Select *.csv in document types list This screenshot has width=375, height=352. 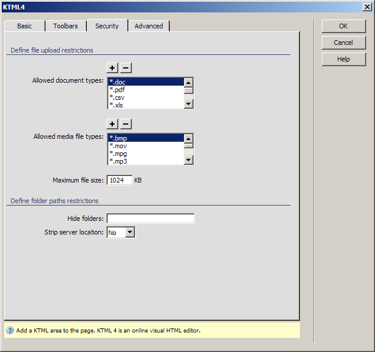pos(146,97)
